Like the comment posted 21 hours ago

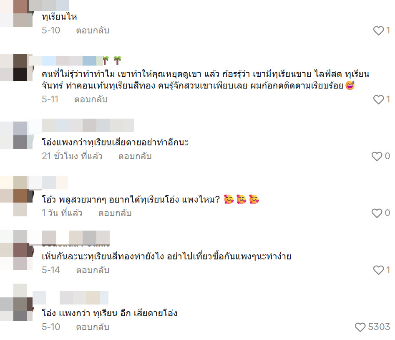click(377, 156)
